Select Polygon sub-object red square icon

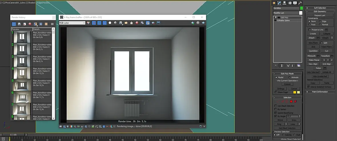point(291,101)
